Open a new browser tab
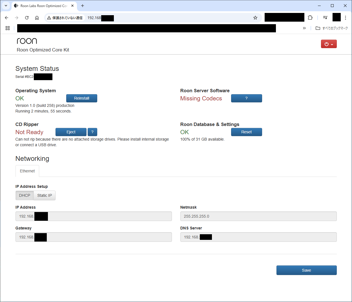Image resolution: width=352 pixels, height=302 pixels. [x=83, y=6]
